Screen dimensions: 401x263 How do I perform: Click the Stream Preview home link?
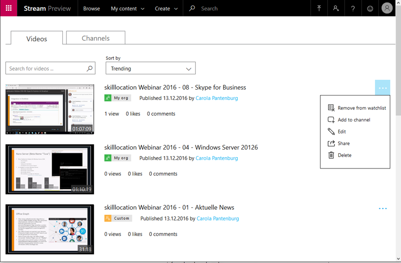point(47,8)
